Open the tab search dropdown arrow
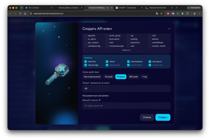Viewport: 210px width, 140px height. (22, 8)
